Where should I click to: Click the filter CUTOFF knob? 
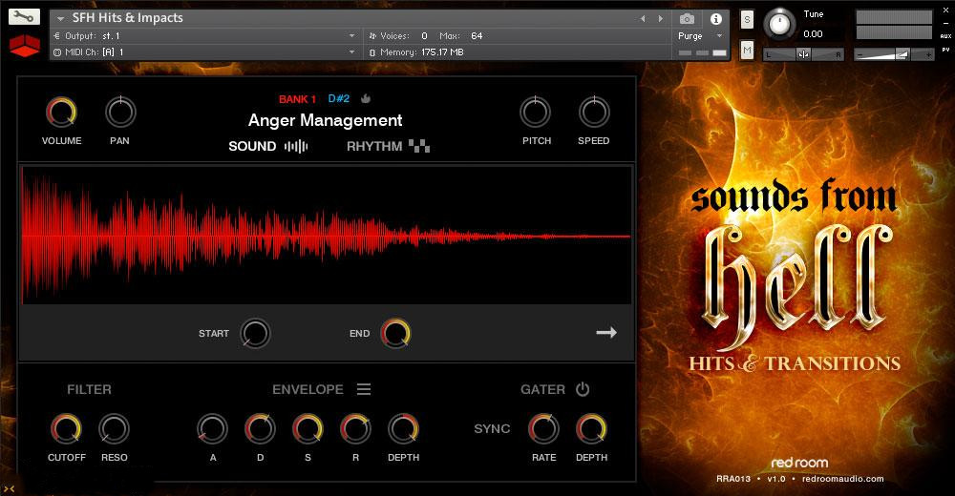click(66, 429)
